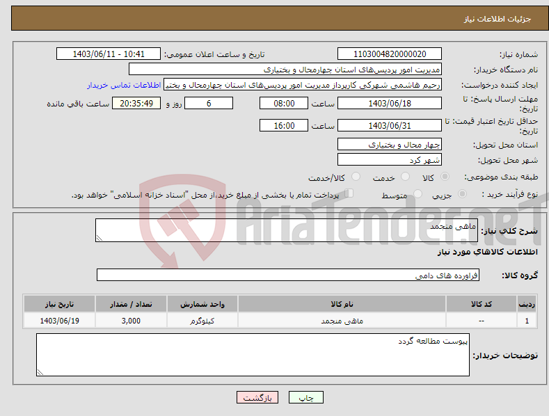
Task: Click the response deadline time 08:00
Action: click(x=284, y=103)
